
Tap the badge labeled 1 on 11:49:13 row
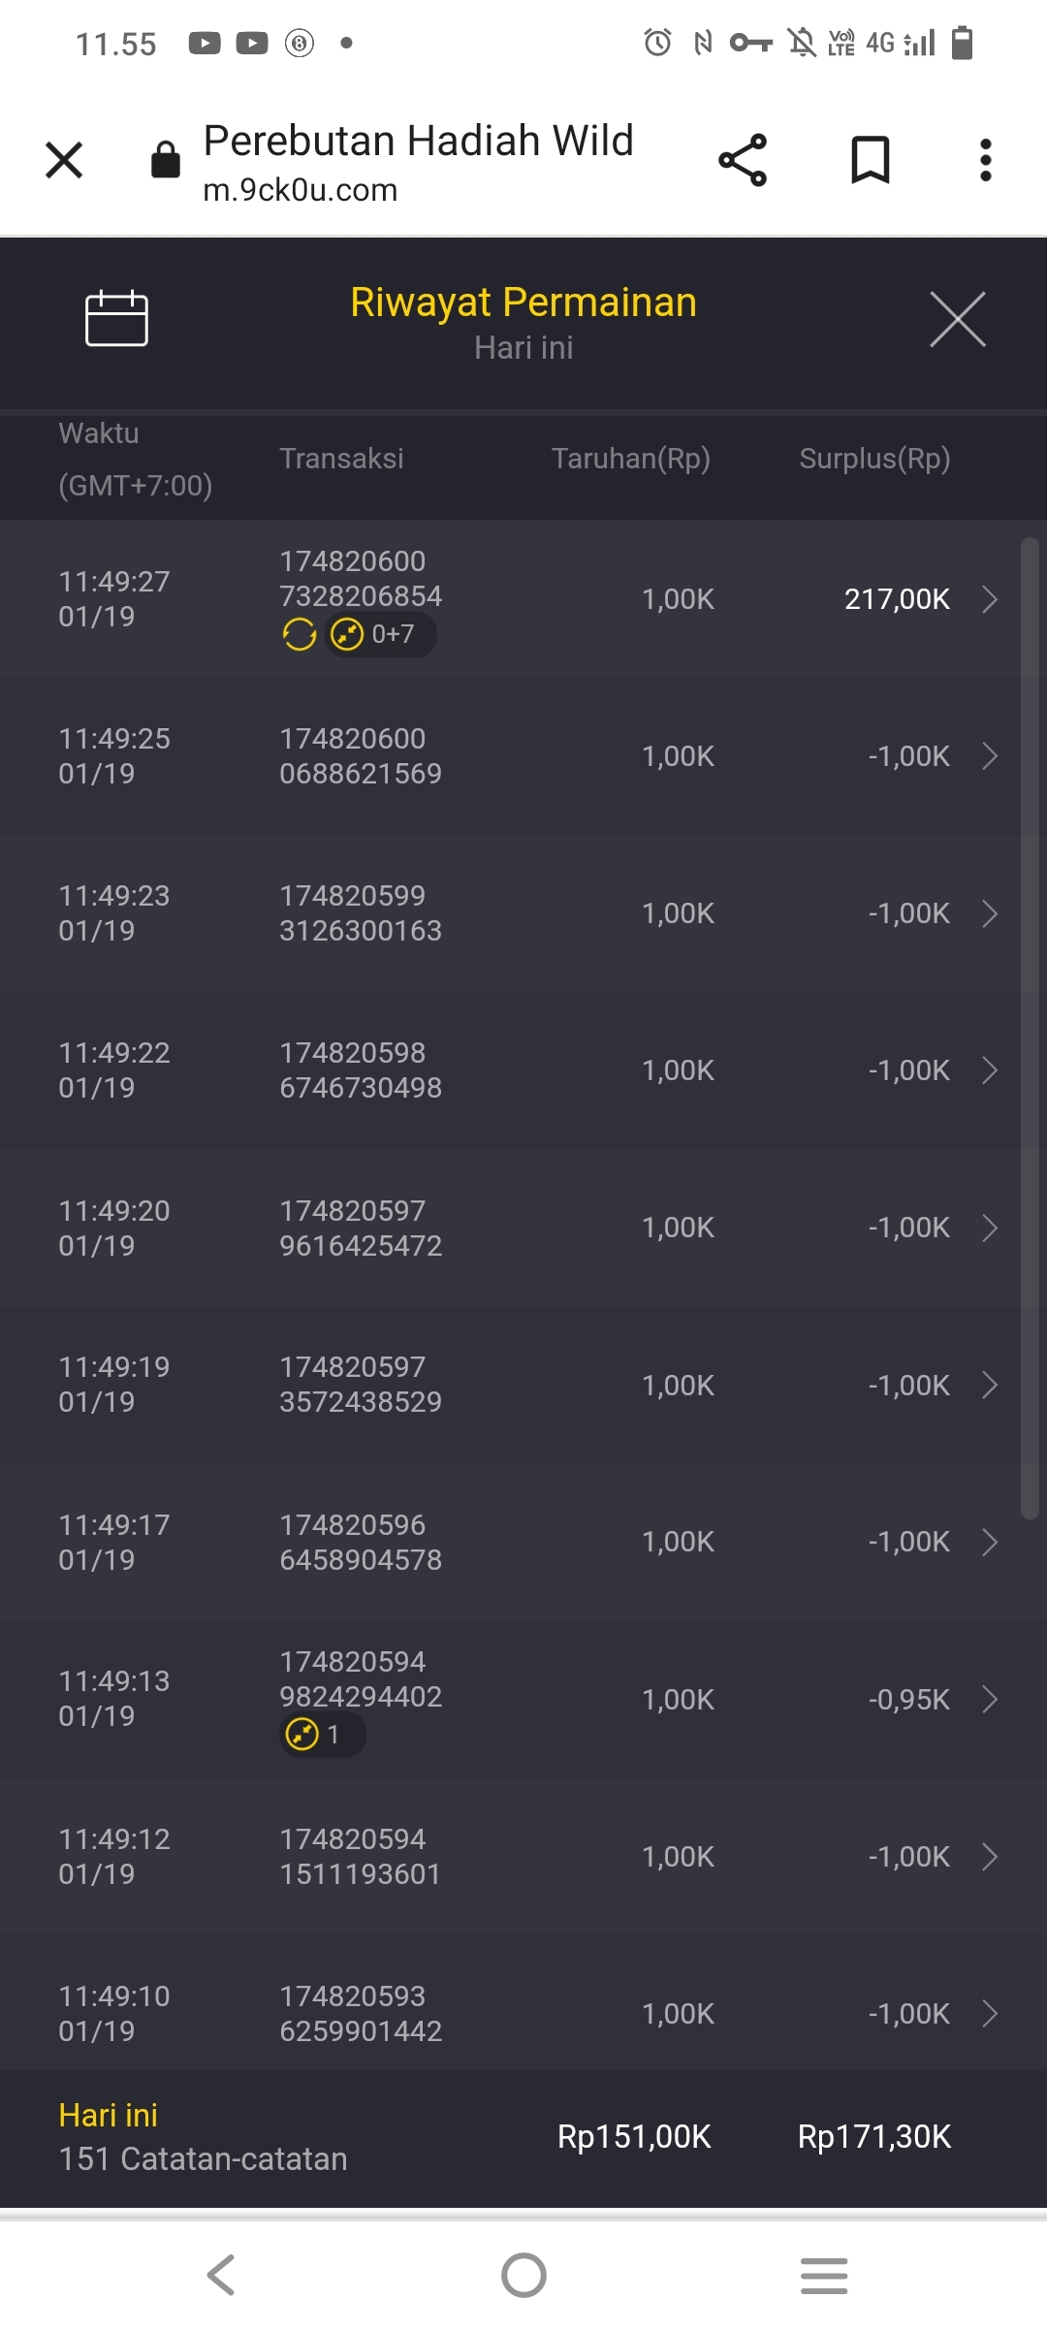tap(322, 1734)
